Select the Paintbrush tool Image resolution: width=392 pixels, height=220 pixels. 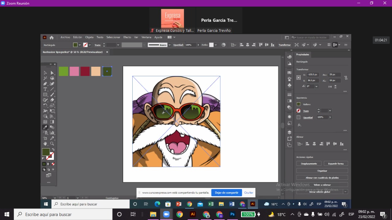point(52,95)
